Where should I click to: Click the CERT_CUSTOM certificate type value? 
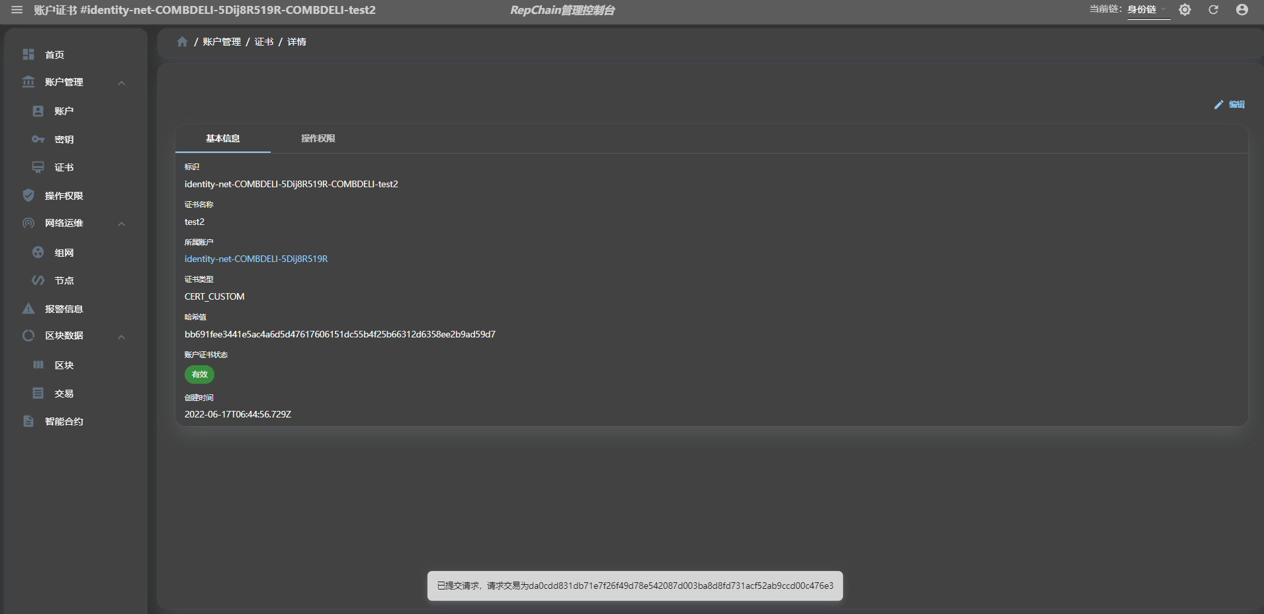tap(214, 296)
